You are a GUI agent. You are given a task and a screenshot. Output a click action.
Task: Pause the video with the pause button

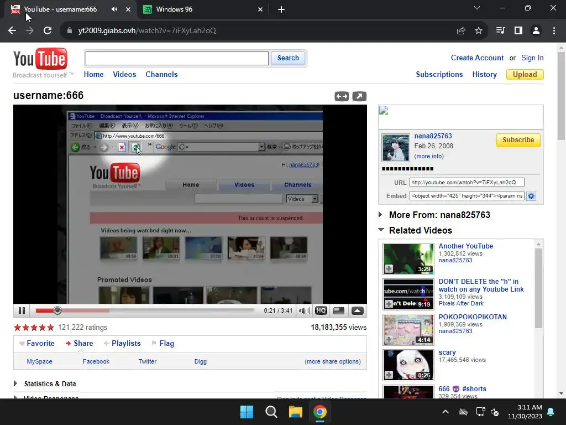tap(22, 311)
